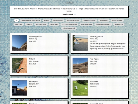Viewport: 138px width, 104px height.
Task: Show only Snowy Egret photos
Action: [x=119, y=24]
